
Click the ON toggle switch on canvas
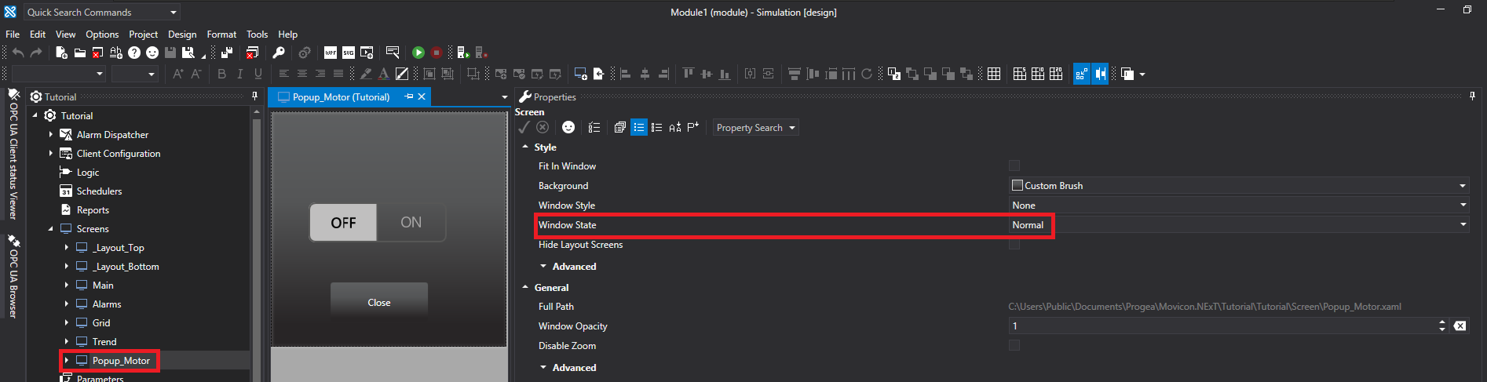coord(411,223)
